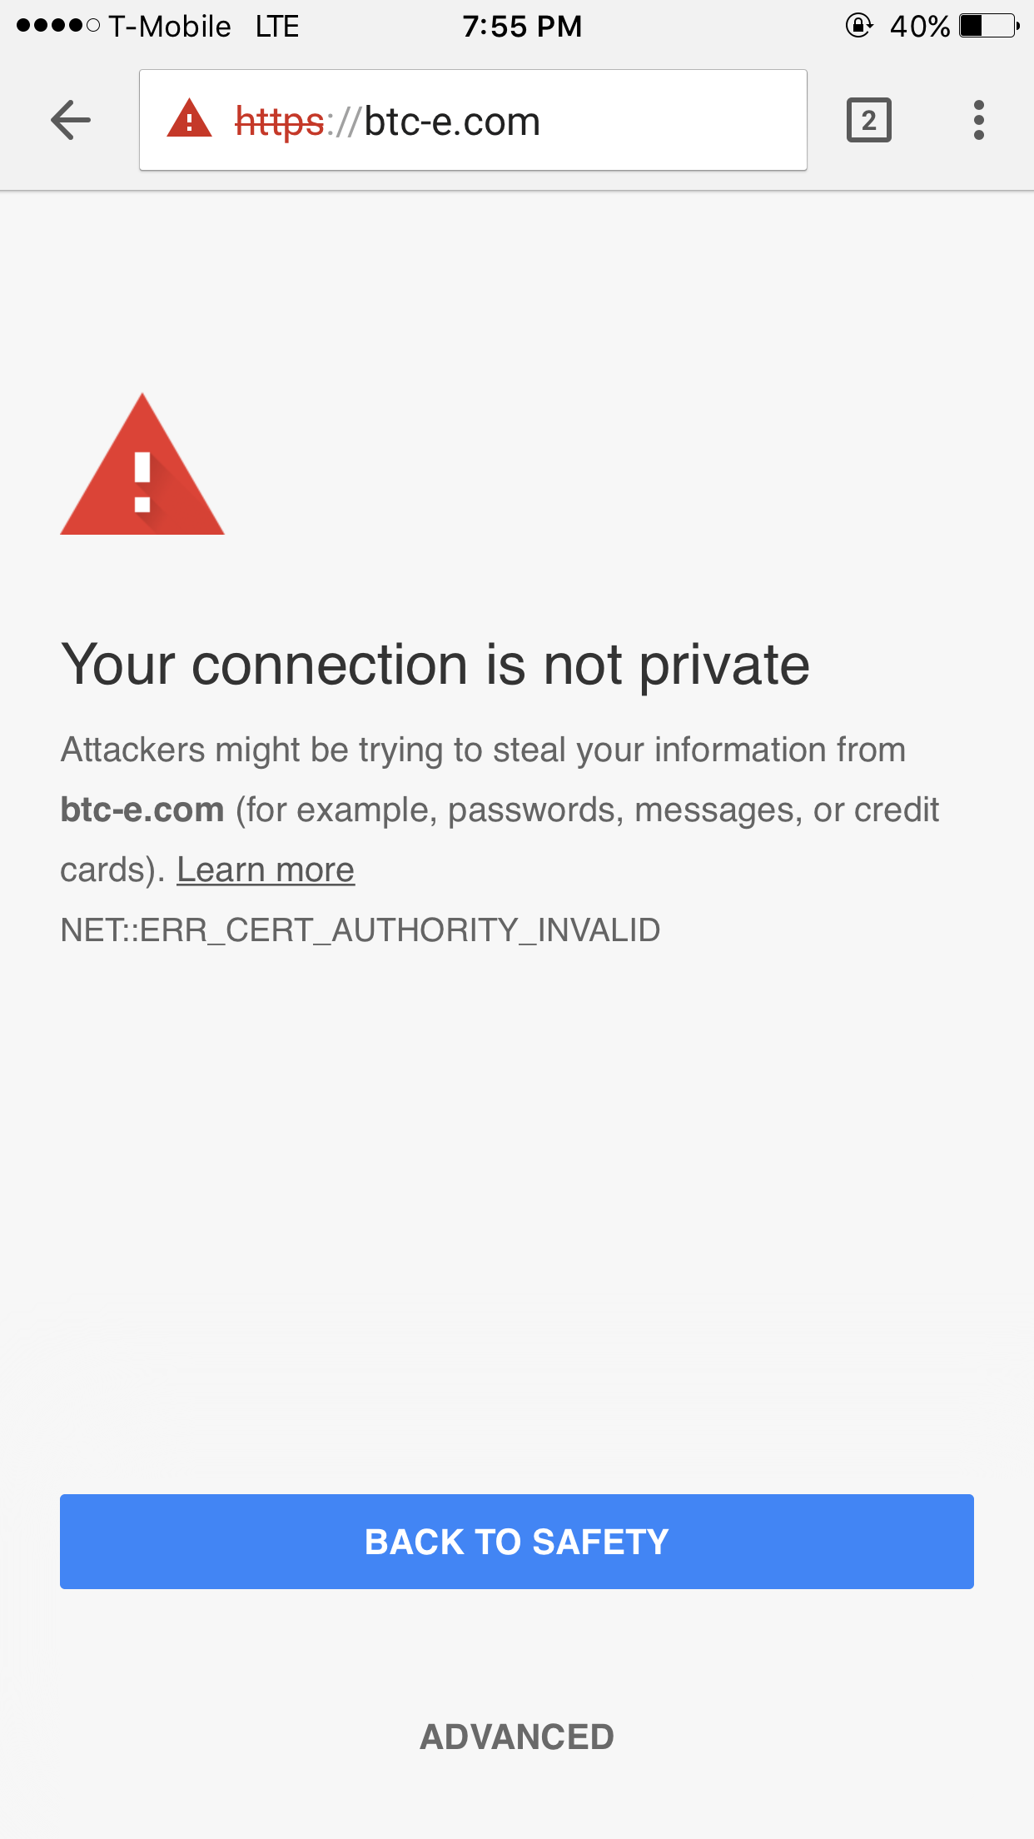Open the Learn more link
This screenshot has height=1839, width=1034.
click(x=266, y=870)
